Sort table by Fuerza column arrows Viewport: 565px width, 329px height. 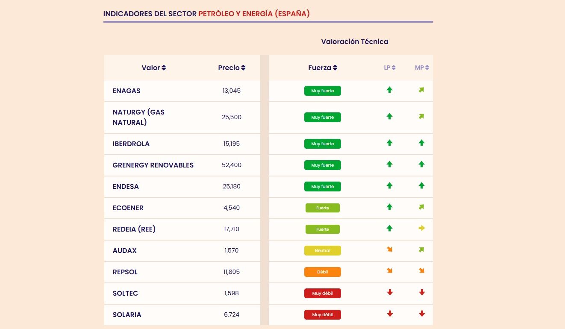[x=335, y=68]
